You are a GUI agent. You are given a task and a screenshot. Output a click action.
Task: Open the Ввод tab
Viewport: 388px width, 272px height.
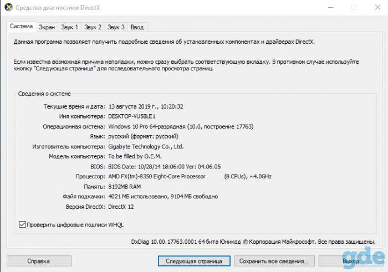(137, 27)
